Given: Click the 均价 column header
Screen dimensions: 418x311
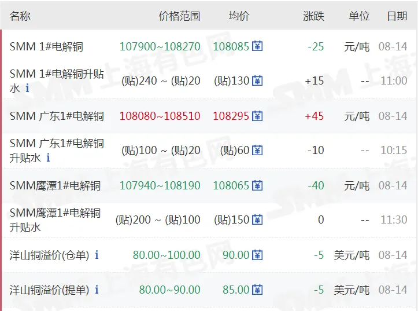Looking at the screenshot, I should point(239,16).
